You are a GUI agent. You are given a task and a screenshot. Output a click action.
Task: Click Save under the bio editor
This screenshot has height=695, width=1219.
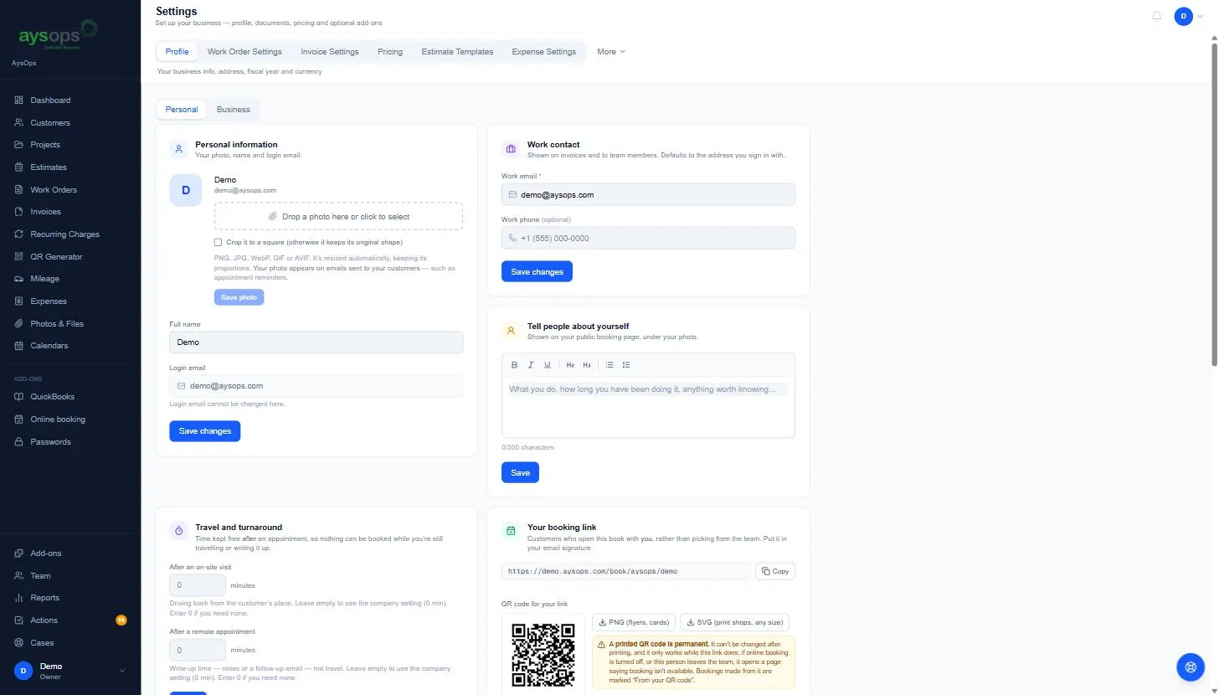coord(520,473)
